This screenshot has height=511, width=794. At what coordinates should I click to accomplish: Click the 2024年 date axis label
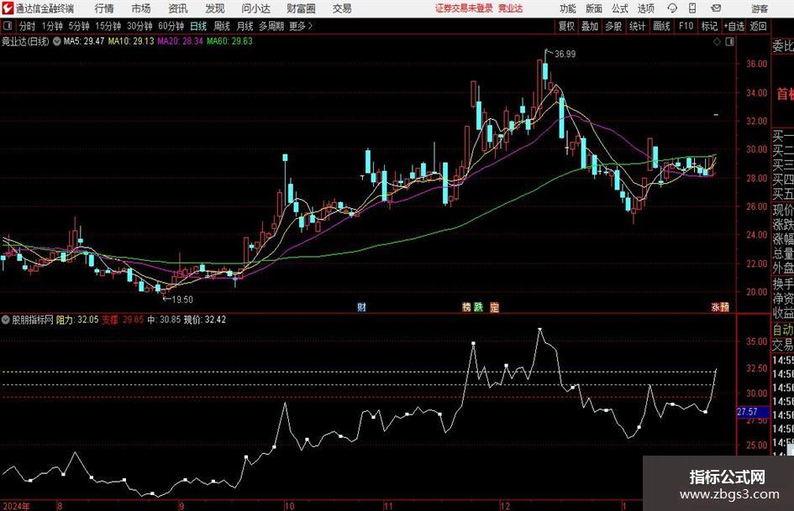16,506
